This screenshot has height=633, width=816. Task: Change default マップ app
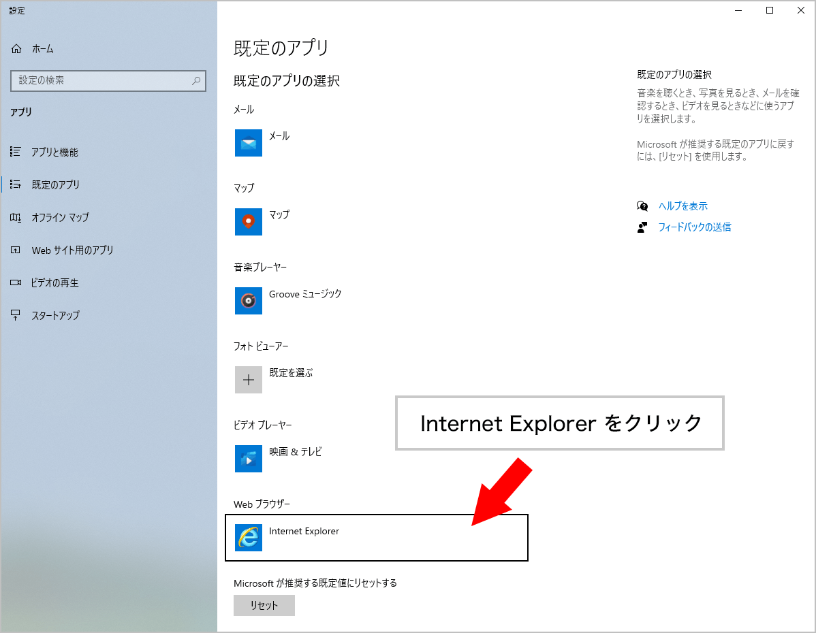tap(279, 215)
